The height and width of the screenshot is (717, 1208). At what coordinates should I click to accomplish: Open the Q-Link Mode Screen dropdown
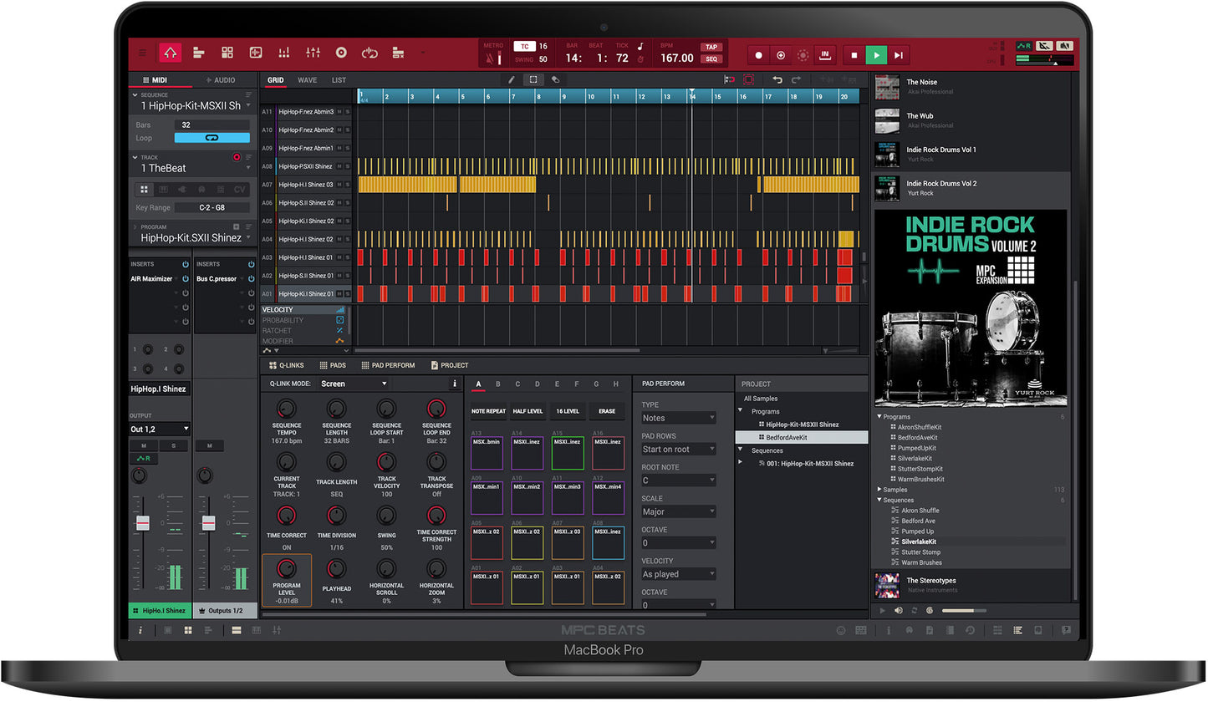click(354, 384)
